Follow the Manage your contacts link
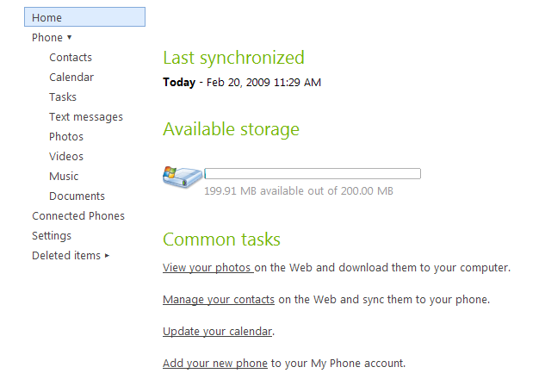Viewport: 545px width, 392px height. [x=219, y=300]
